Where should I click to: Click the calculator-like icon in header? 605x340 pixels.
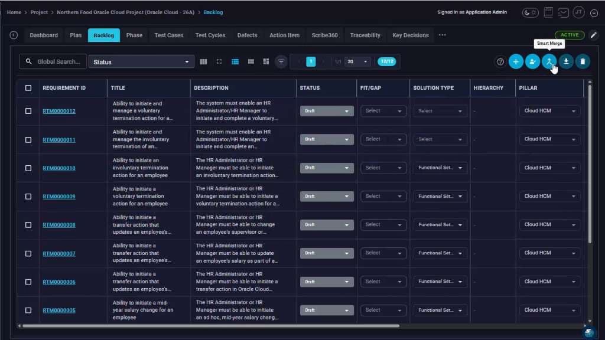pyautogui.click(x=548, y=12)
